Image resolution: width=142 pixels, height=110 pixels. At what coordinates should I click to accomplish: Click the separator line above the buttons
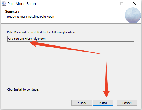click(x=72, y=96)
